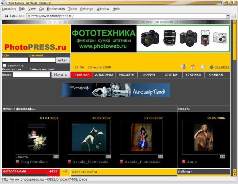Screen dimensions: 238x184
Task: Click the green counter icon beside 30653582
Action: (211, 67)
